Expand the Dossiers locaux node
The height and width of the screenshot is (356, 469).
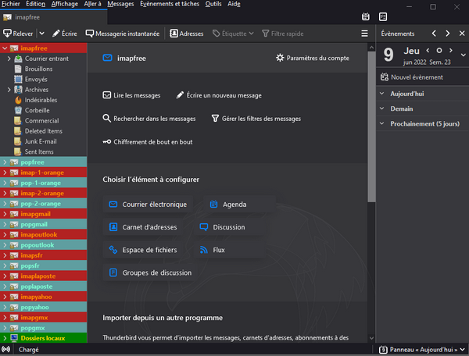[5, 338]
